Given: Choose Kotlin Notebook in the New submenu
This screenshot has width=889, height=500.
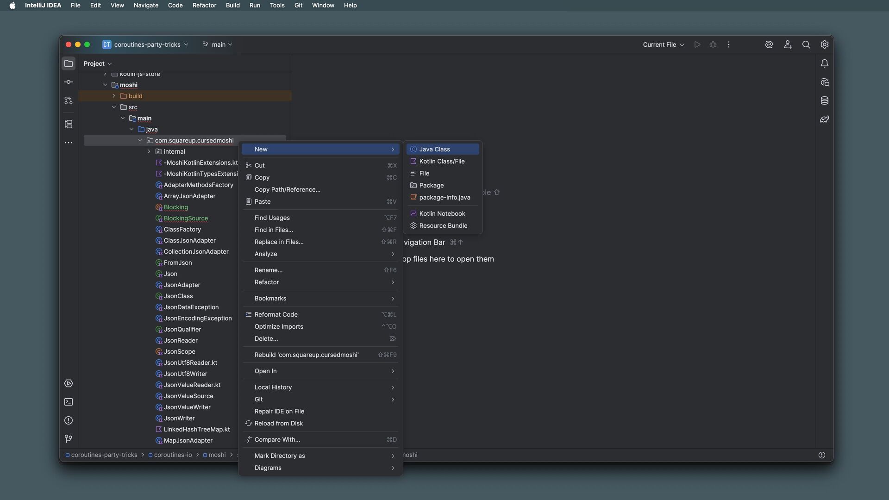Looking at the screenshot, I should tap(443, 213).
